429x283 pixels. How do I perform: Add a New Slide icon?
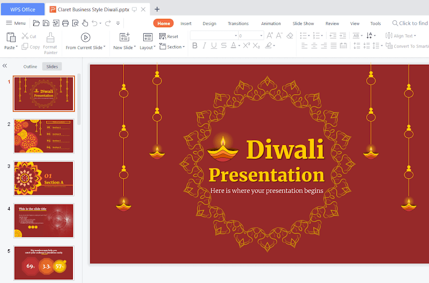click(124, 37)
